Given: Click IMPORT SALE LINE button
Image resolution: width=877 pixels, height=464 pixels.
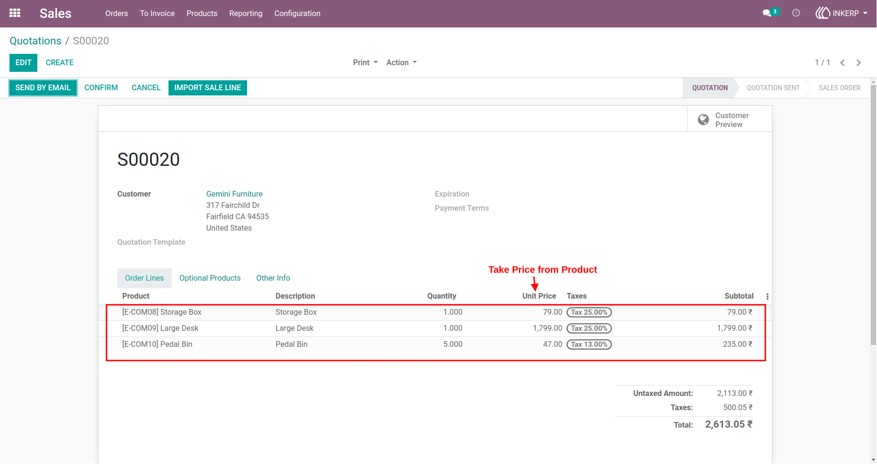Looking at the screenshot, I should coord(207,87).
